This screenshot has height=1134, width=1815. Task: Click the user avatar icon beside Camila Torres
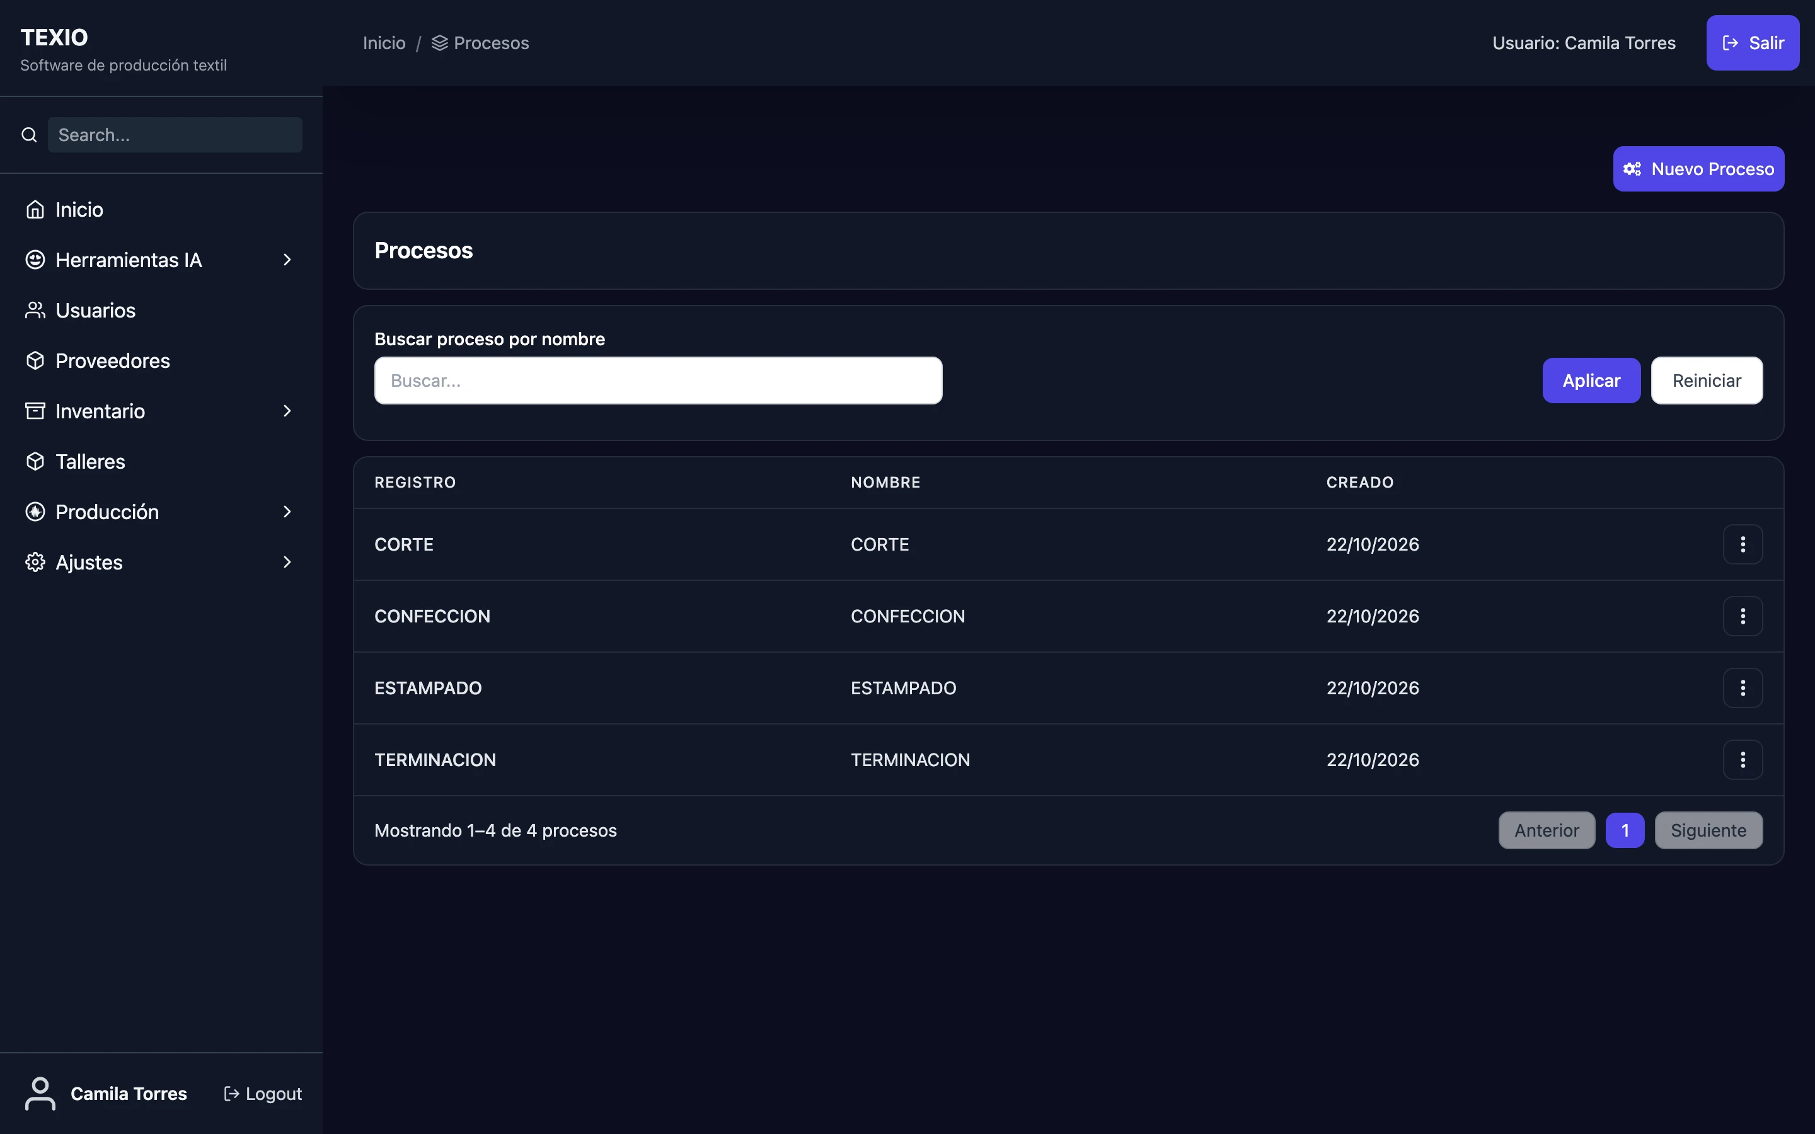(x=40, y=1094)
